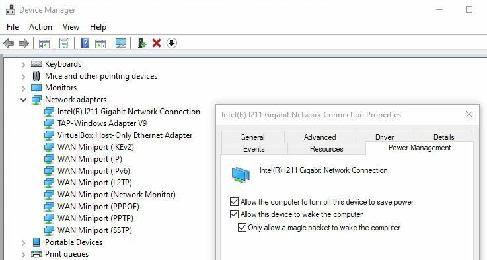Click the Disable device down-arrow icon
The width and height of the screenshot is (487, 260).
pos(172,43)
